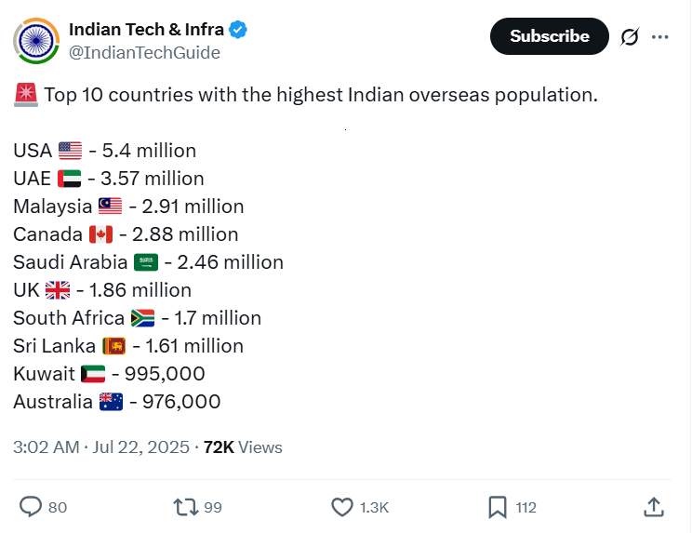
Task: Click the 72K Views count
Action: (x=243, y=447)
